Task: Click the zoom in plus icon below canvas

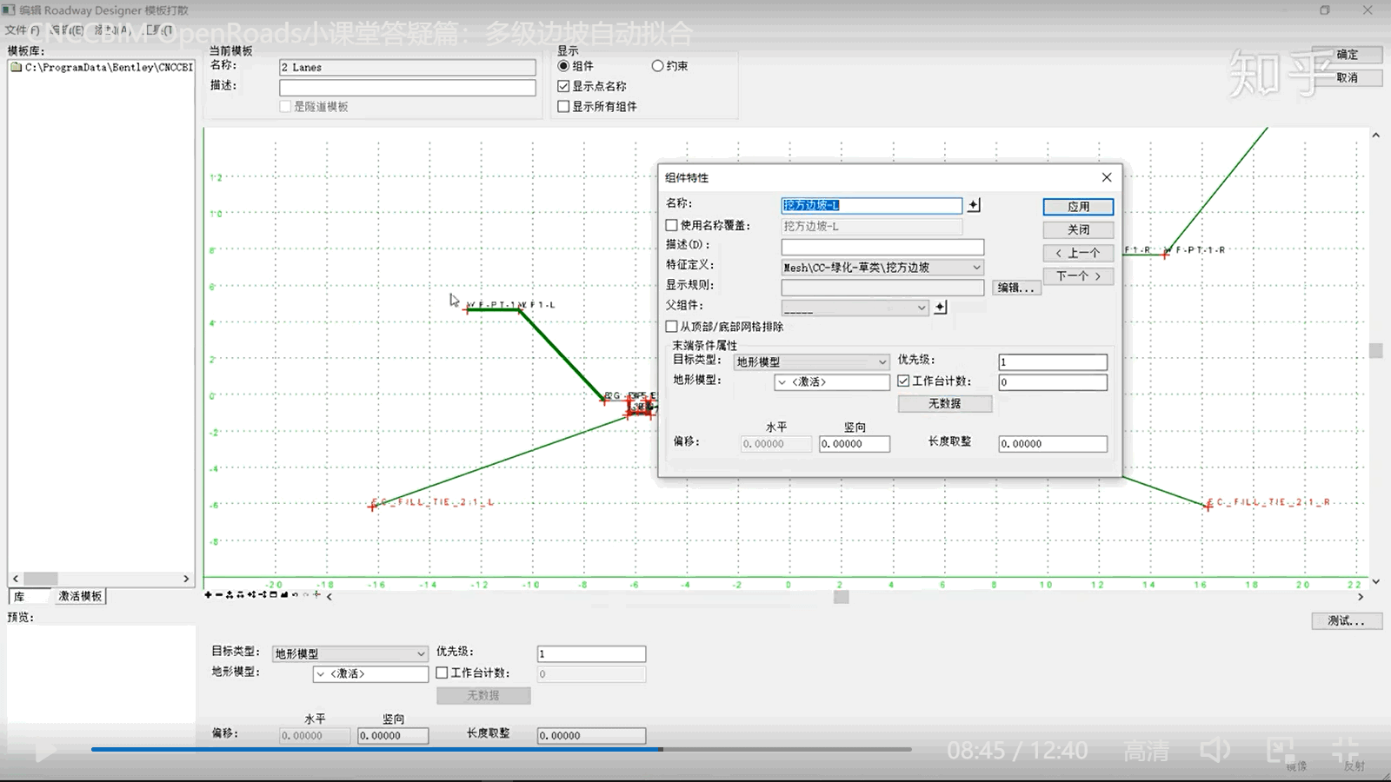Action: (x=209, y=595)
